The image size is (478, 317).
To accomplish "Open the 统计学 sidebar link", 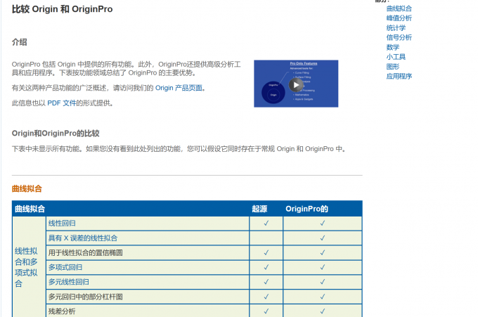I will [x=396, y=28].
